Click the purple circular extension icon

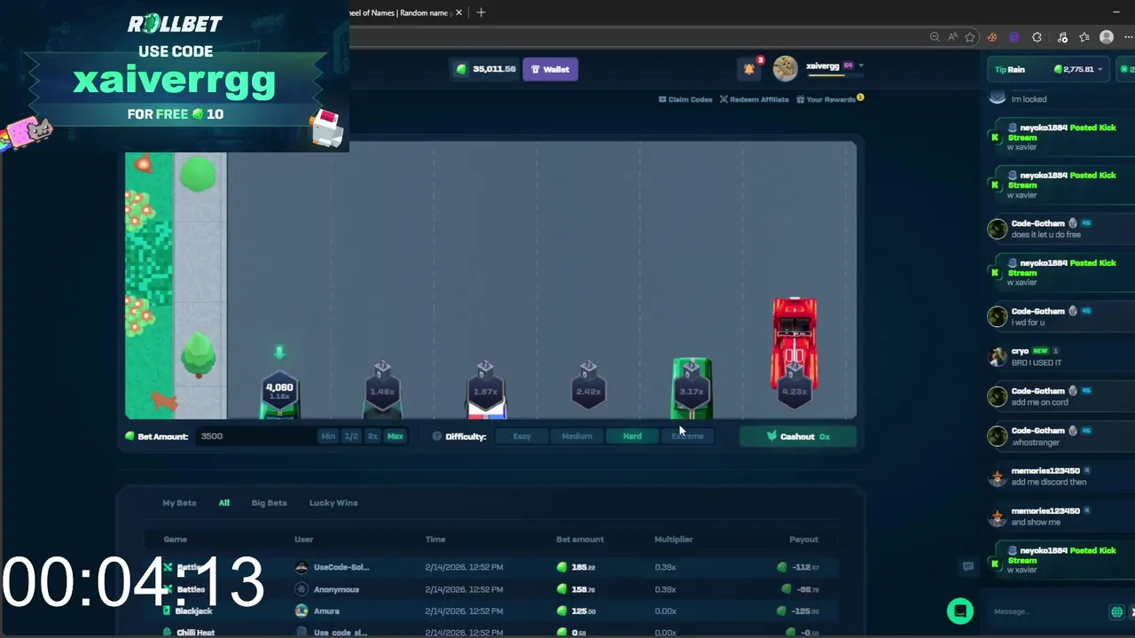coord(1014,37)
